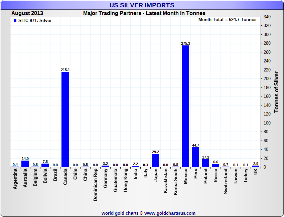Select the Canada bar labeled 215.1
The height and width of the screenshot is (217, 284).
[x=65, y=119]
